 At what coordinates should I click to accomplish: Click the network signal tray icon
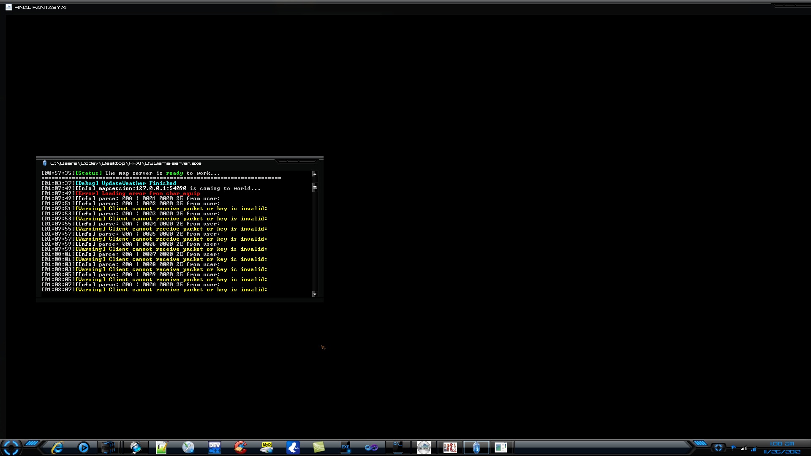coord(743,449)
